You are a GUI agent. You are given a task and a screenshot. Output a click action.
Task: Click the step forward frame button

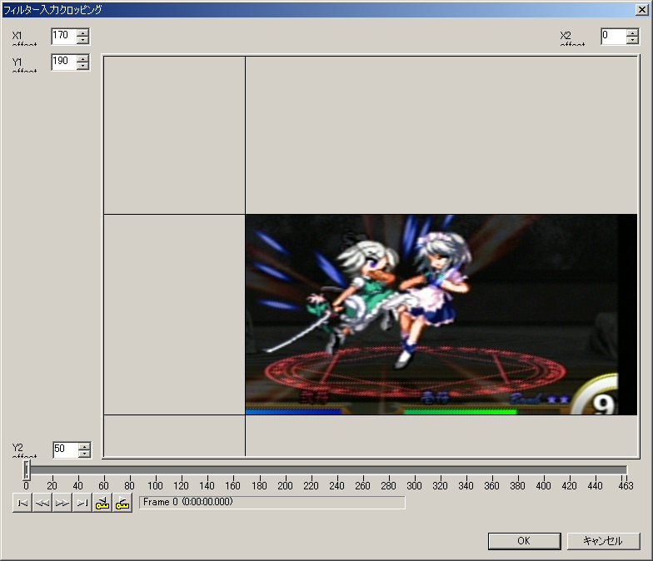[62, 504]
